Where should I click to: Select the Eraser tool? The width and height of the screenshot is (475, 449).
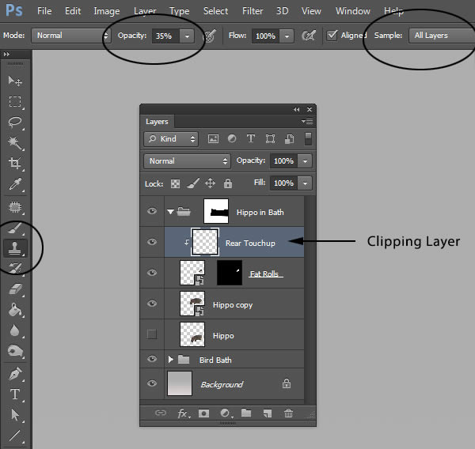(x=15, y=289)
